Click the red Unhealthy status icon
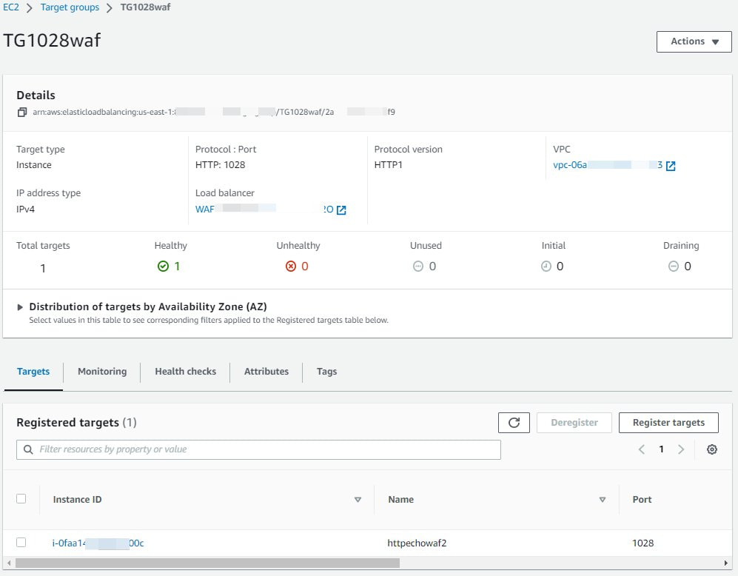This screenshot has height=576, width=738. click(291, 267)
